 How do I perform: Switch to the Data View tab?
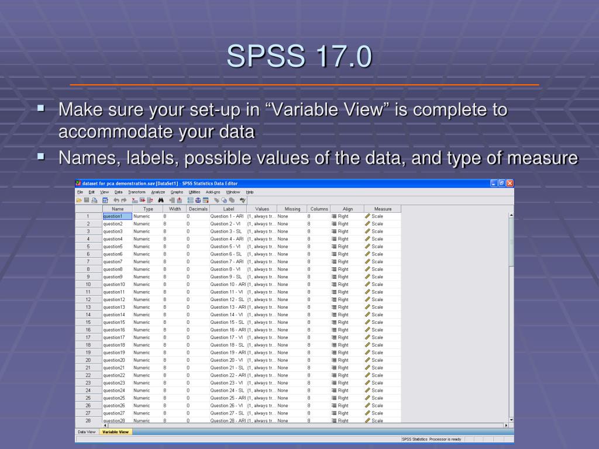pos(87,432)
